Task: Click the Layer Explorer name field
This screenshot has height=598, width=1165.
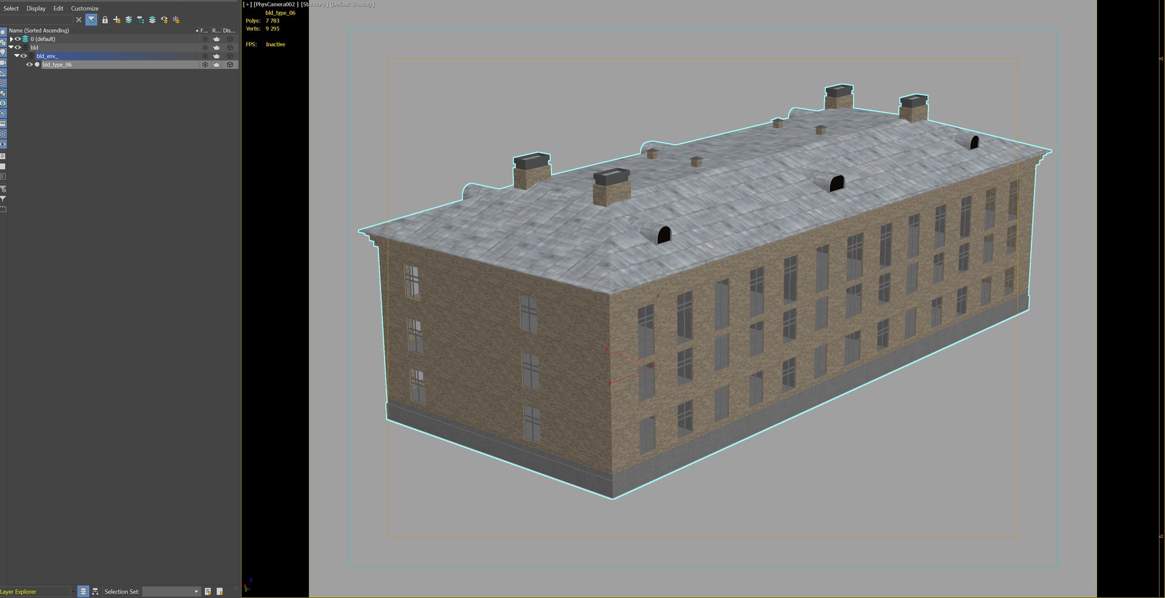Action: tap(35, 591)
